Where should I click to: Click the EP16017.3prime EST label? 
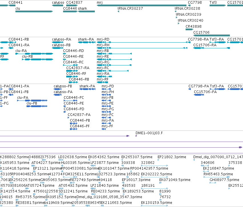136,180
